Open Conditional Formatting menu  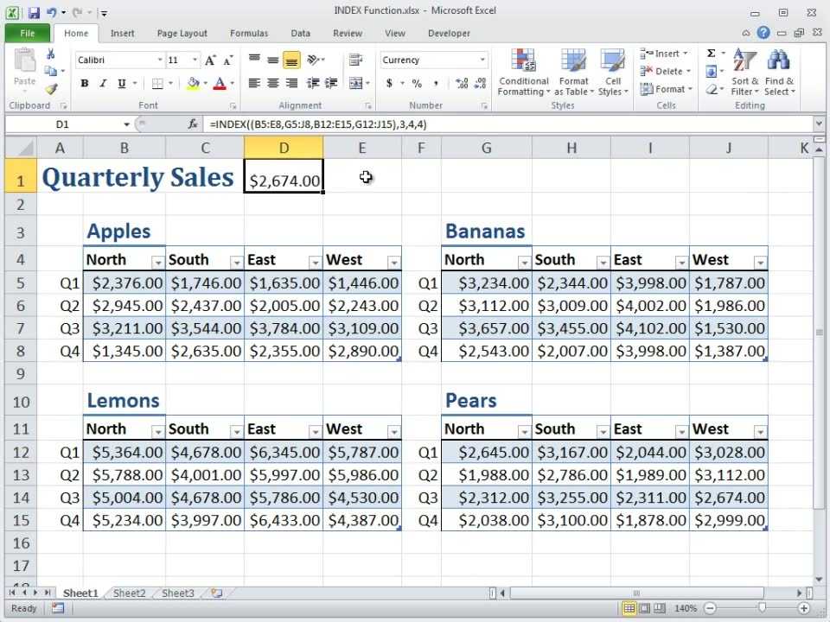524,73
